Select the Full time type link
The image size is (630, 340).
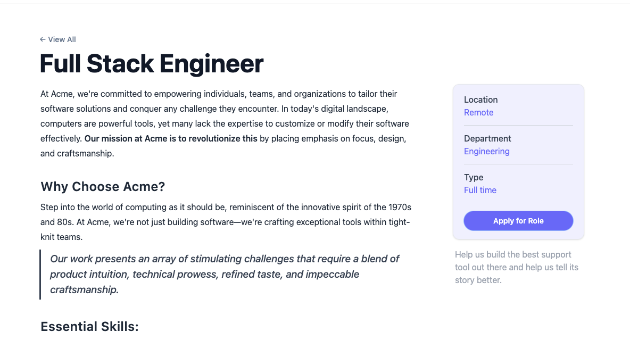(x=480, y=190)
